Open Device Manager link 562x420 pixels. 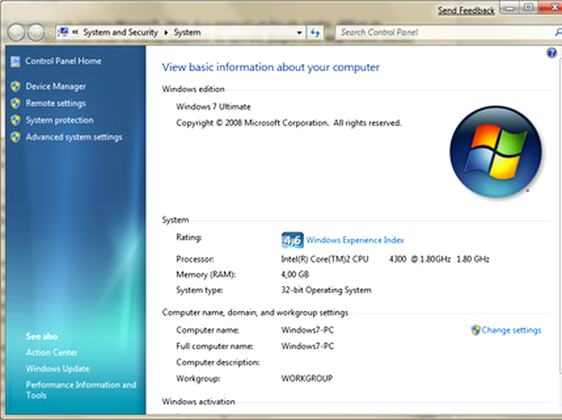55,86
